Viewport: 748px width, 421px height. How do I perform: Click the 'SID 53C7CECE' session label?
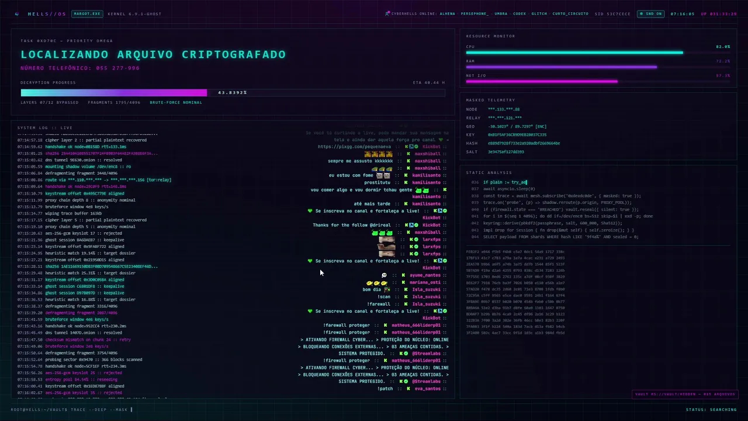[x=612, y=13]
